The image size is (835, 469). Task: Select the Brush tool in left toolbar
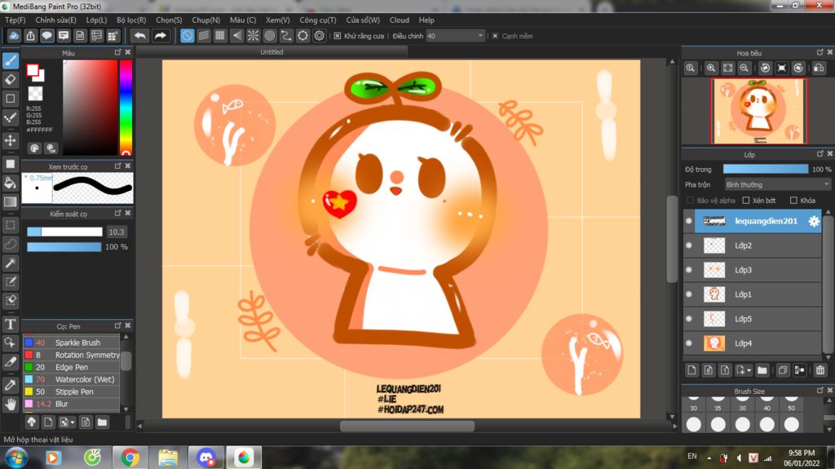click(x=10, y=60)
